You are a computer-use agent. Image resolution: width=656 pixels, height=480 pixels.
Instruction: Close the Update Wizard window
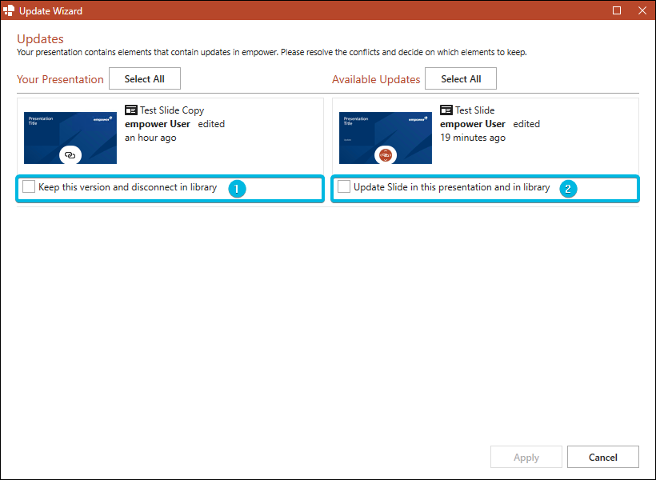642,10
